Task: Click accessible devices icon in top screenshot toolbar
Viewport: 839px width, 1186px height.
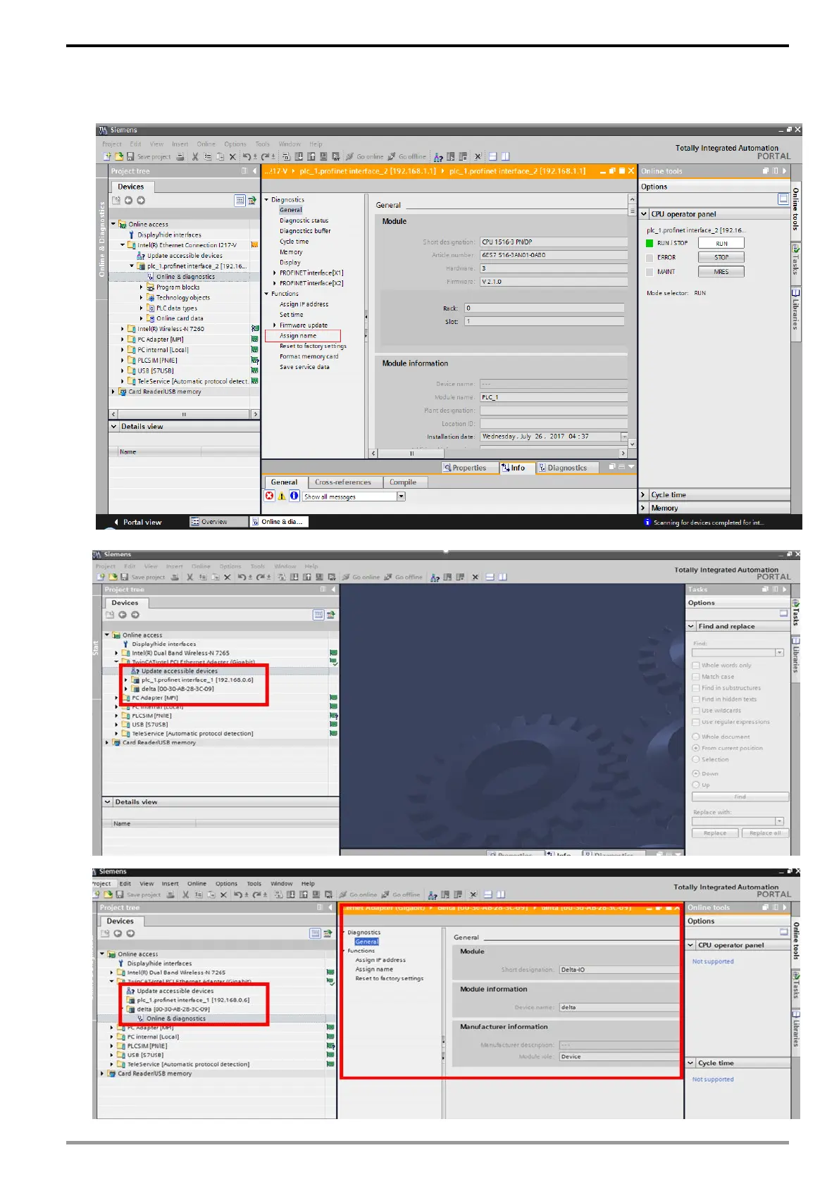Action: click(438, 156)
